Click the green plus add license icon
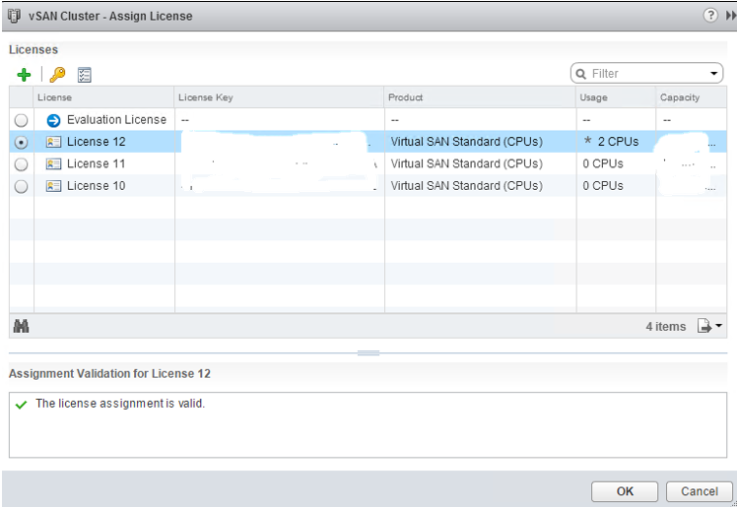 (x=24, y=75)
